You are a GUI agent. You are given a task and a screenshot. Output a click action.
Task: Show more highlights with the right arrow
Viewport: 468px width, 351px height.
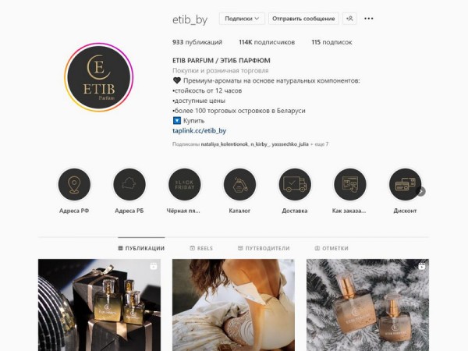pyautogui.click(x=421, y=191)
